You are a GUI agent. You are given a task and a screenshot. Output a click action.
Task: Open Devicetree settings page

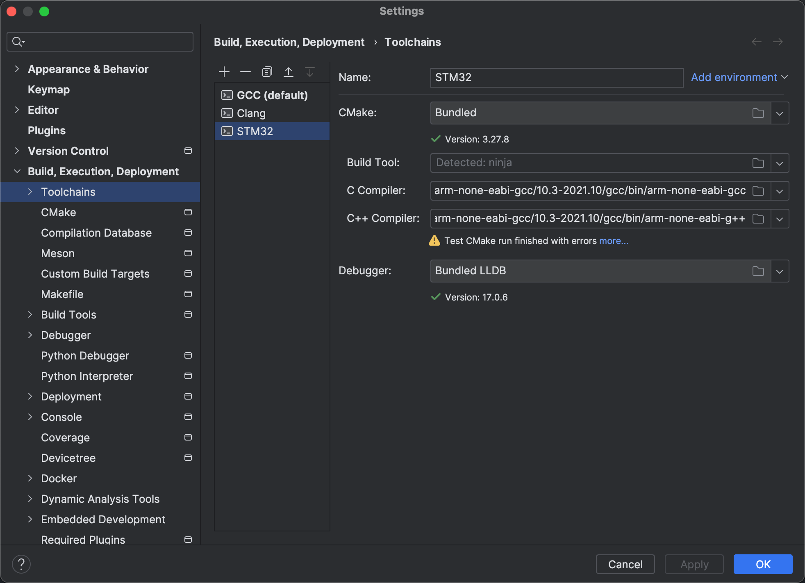68,458
